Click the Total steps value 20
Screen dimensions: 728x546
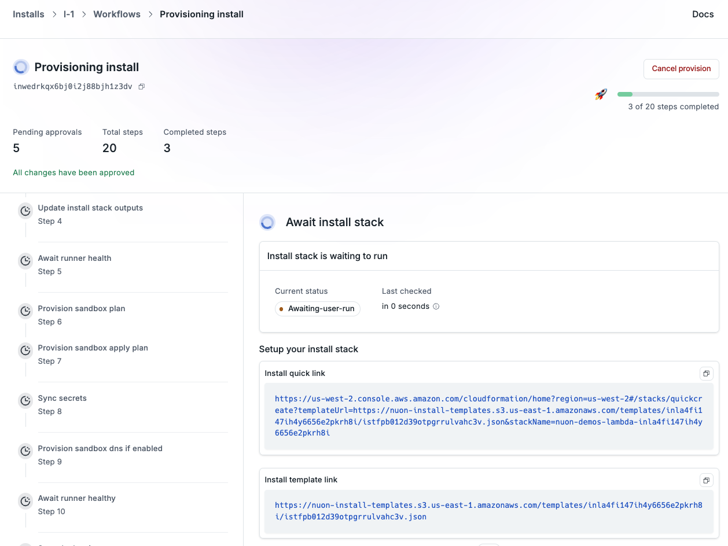pos(109,149)
